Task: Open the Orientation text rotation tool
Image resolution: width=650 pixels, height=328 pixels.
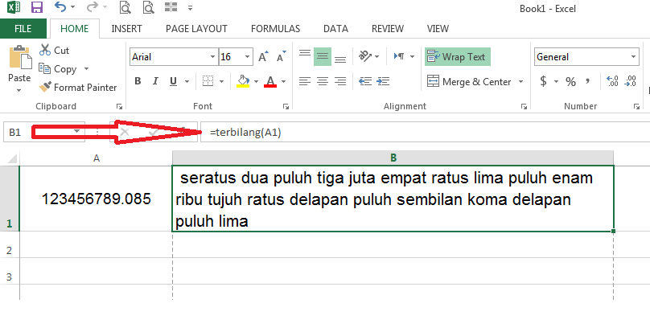Action: coord(365,56)
